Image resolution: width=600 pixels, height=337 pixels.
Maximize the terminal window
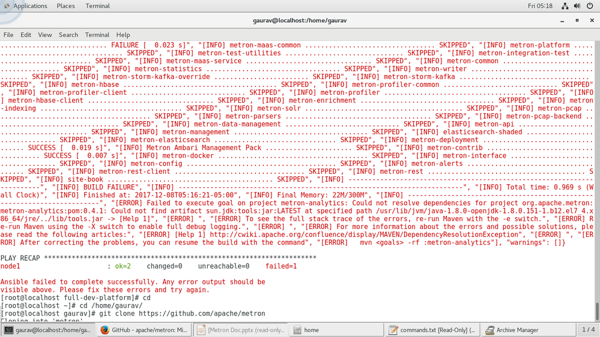tap(577, 20)
